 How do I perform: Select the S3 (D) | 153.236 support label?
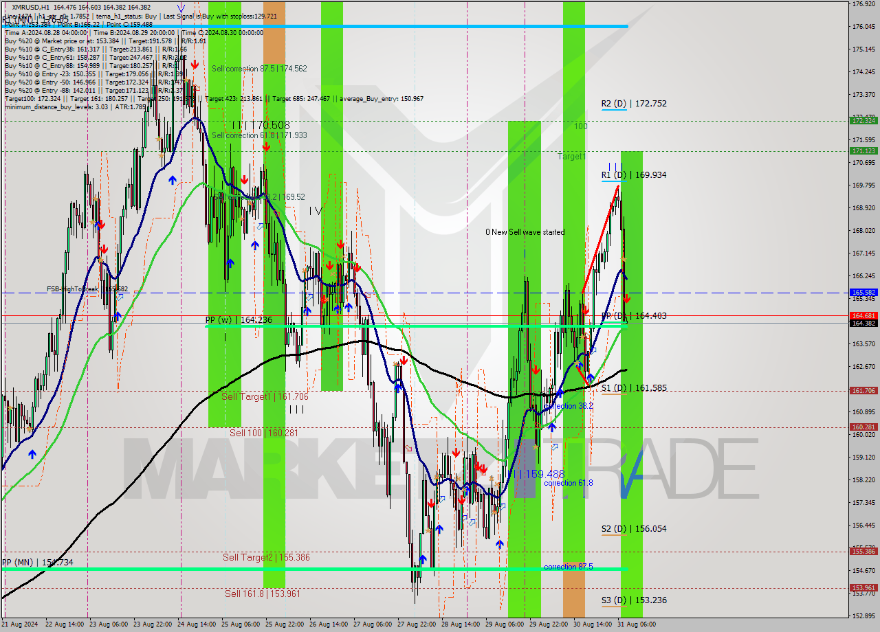coord(634,600)
